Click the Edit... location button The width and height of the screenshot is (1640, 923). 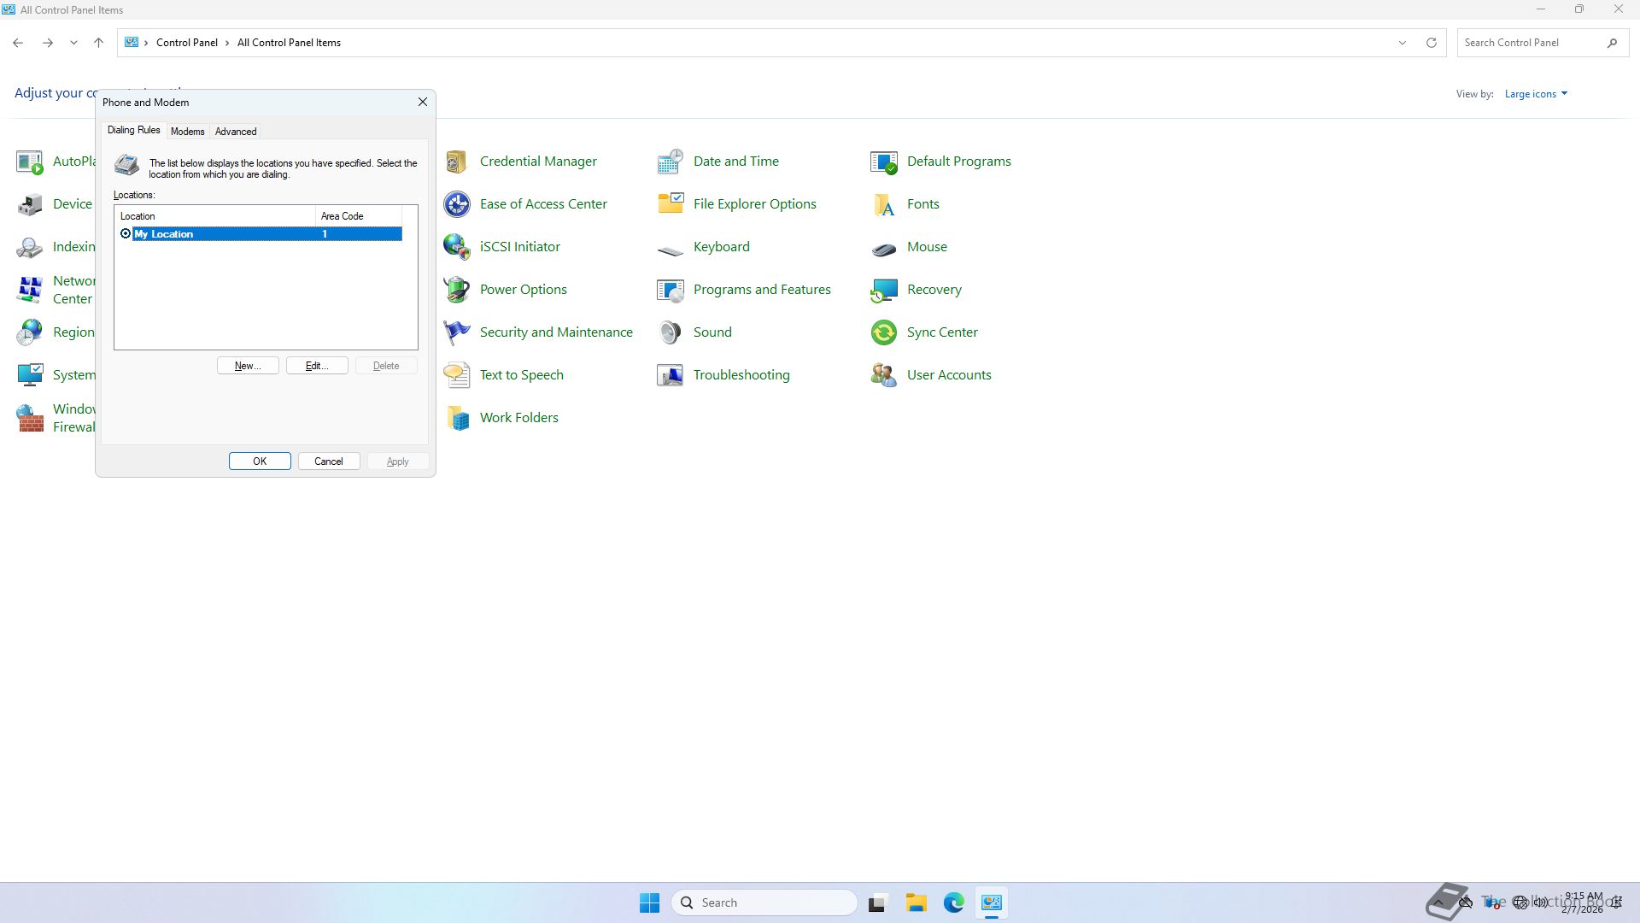coord(317,366)
